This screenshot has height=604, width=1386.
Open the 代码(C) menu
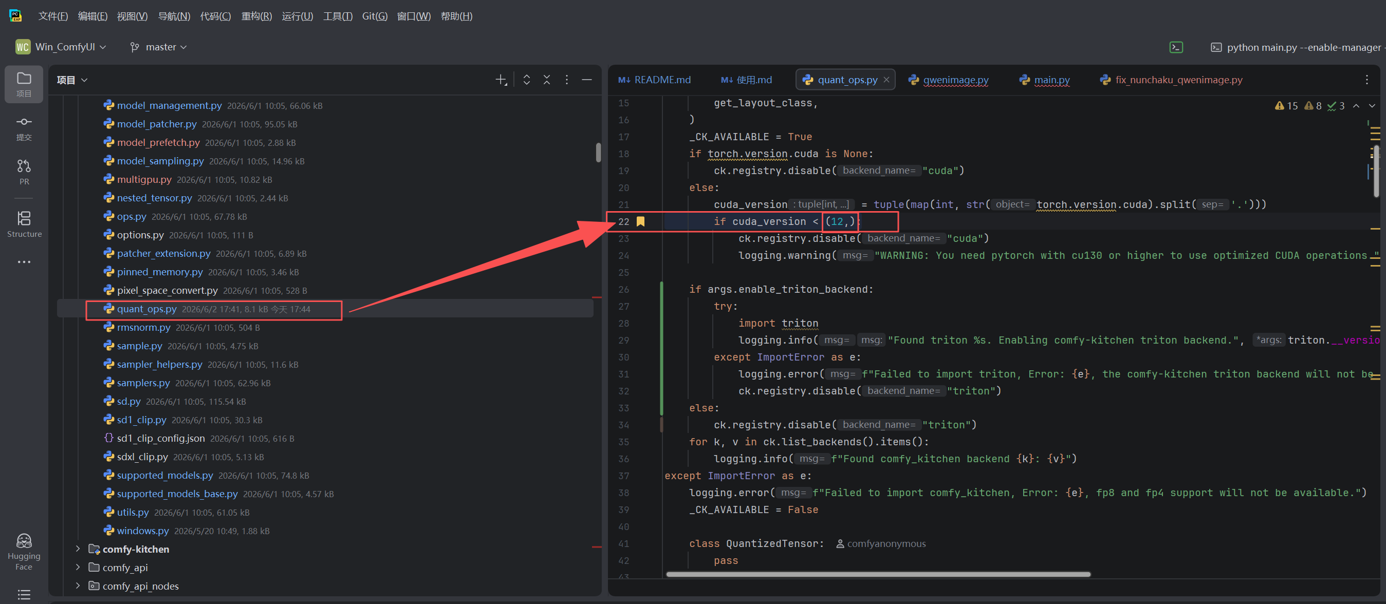[x=215, y=16]
